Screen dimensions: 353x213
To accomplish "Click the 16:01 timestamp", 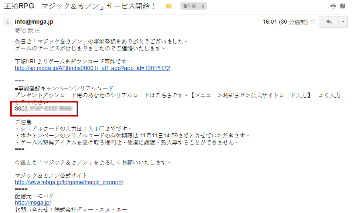I will point(285,22).
